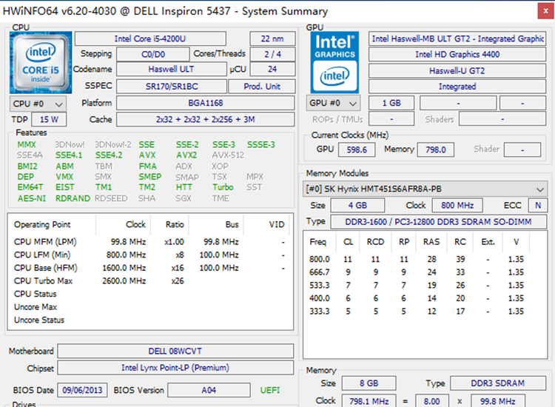This screenshot has width=555, height=407.
Task: Click the C0/D0 stepping value
Action: (x=153, y=54)
